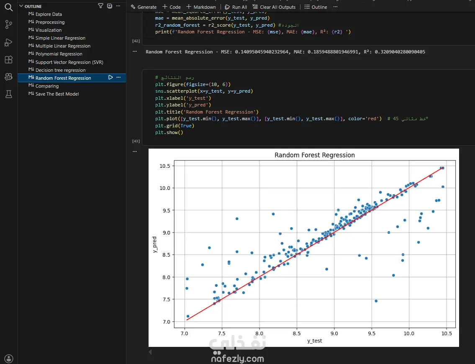Open the Search view in activity bar
This screenshot has height=364, width=475.
9,7
